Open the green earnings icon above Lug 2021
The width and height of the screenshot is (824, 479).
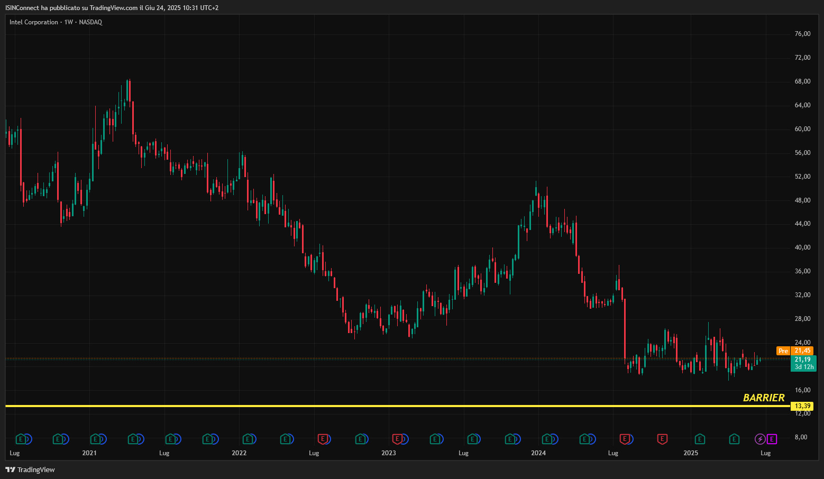(x=170, y=439)
